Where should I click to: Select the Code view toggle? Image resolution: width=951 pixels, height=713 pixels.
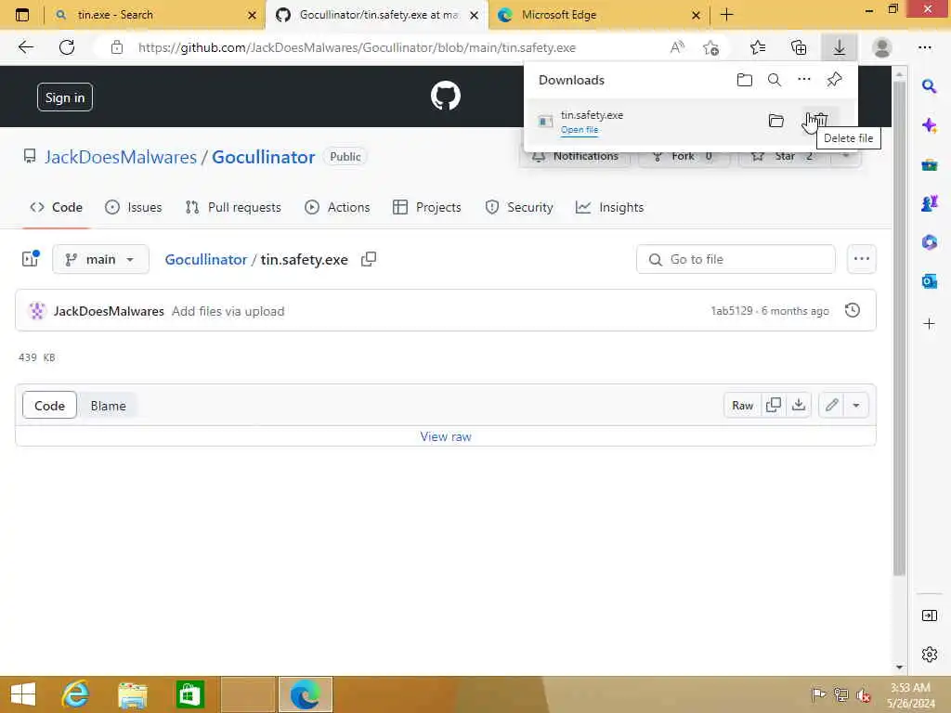point(50,406)
